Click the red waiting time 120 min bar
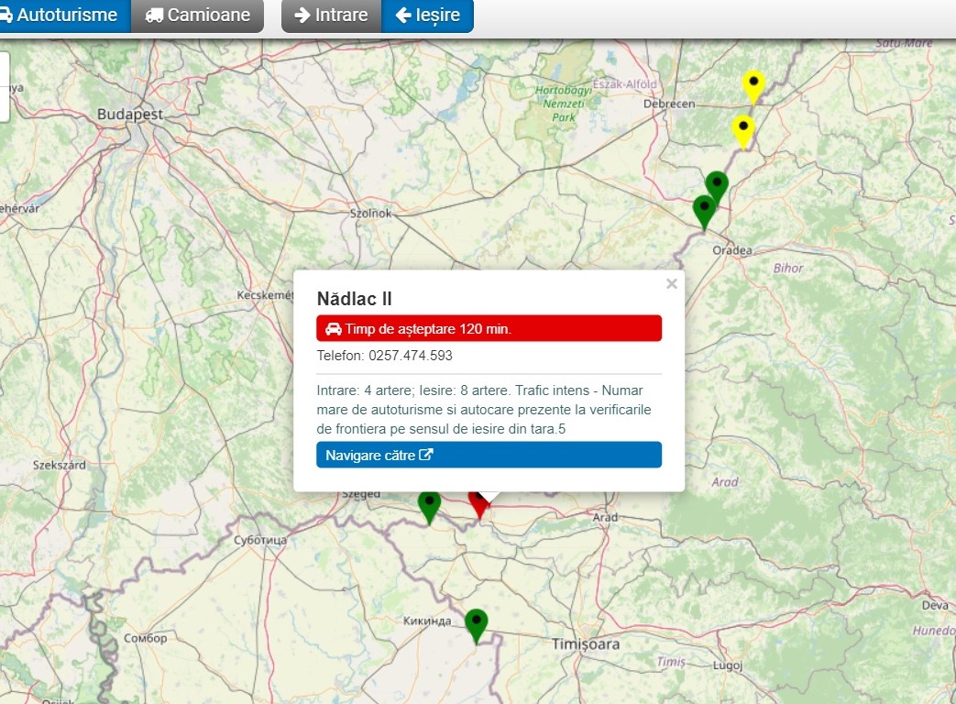Viewport: 956px width, 704px height. coord(489,328)
